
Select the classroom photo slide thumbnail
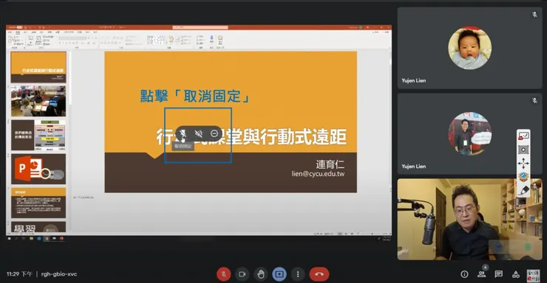click(x=38, y=101)
